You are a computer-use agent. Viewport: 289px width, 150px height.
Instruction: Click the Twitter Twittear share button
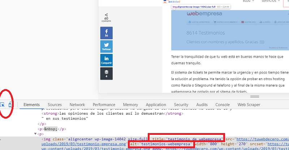tap(106, 47)
